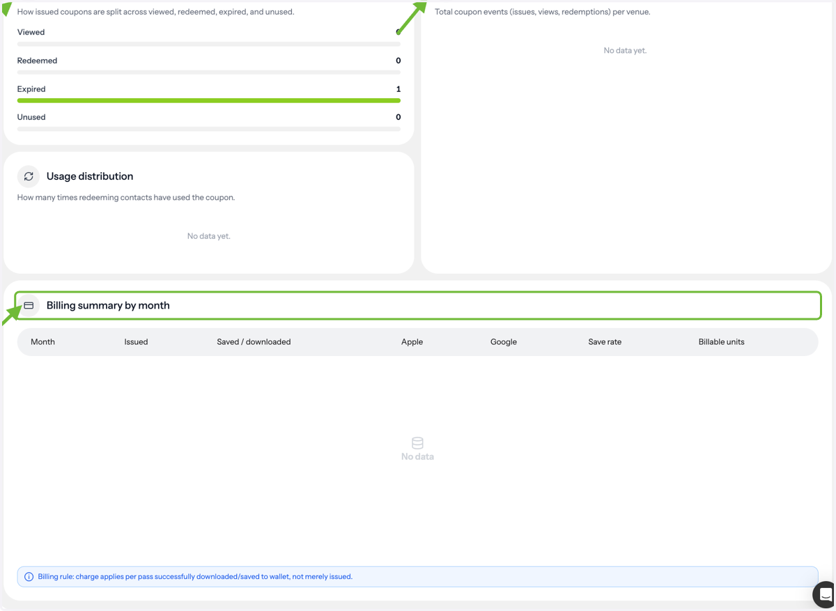The height and width of the screenshot is (611, 836).
Task: Click the Expired progress bar
Action: (209, 100)
